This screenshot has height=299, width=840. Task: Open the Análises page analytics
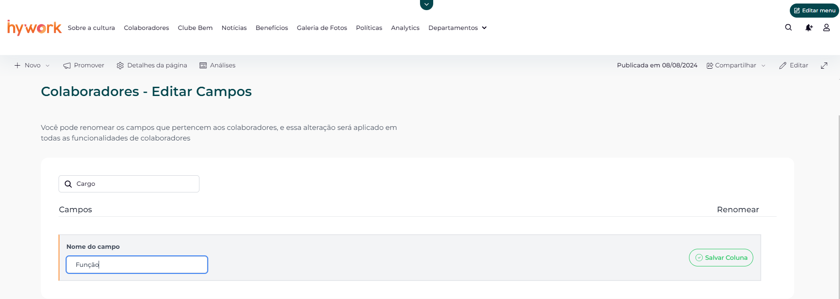[x=217, y=65]
